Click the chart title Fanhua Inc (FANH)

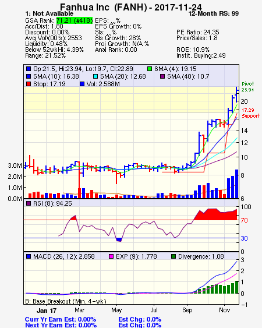click(x=104, y=8)
